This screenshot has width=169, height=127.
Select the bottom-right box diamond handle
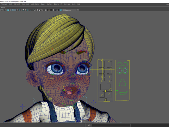pyautogui.click(x=109, y=94)
